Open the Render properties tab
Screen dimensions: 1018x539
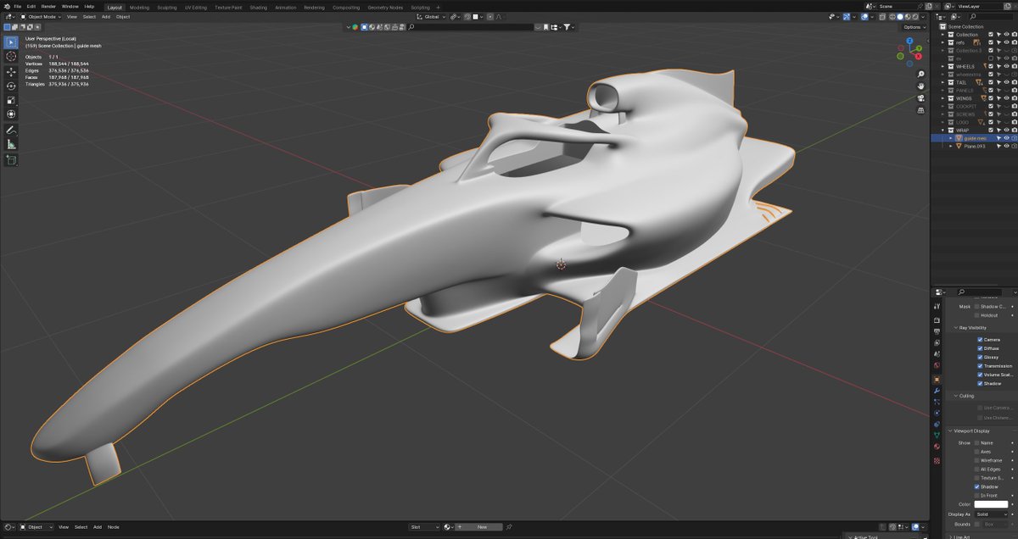(x=937, y=320)
